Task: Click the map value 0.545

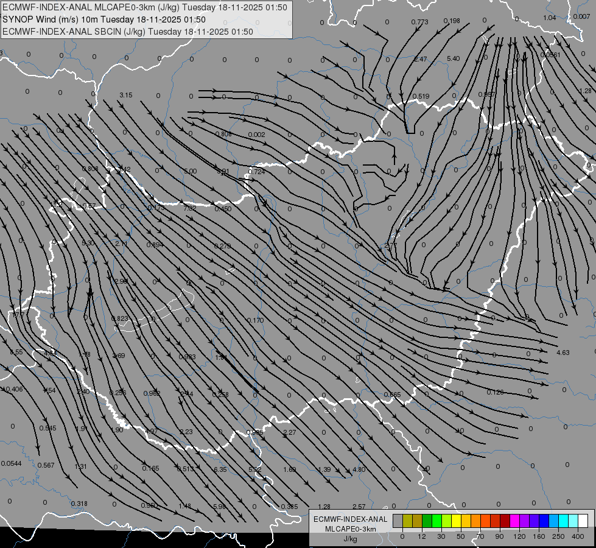Action: (48, 428)
